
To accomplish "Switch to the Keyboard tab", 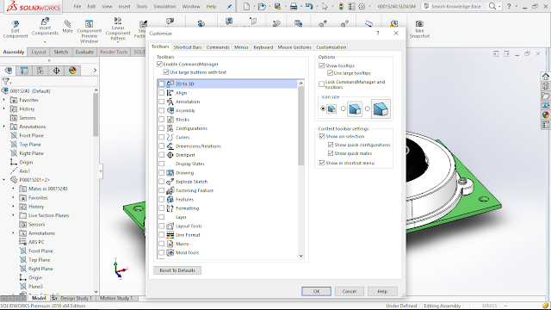I will [263, 47].
